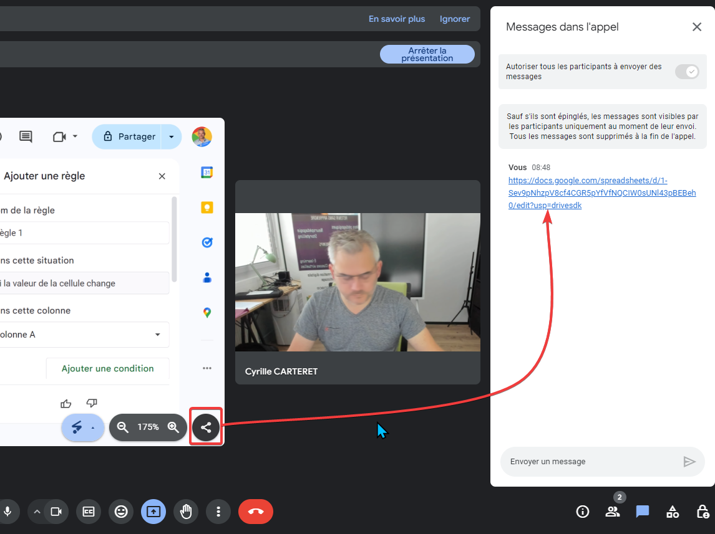
Task: Click the rule panel vertical scrollbar
Action: pyautogui.click(x=173, y=239)
